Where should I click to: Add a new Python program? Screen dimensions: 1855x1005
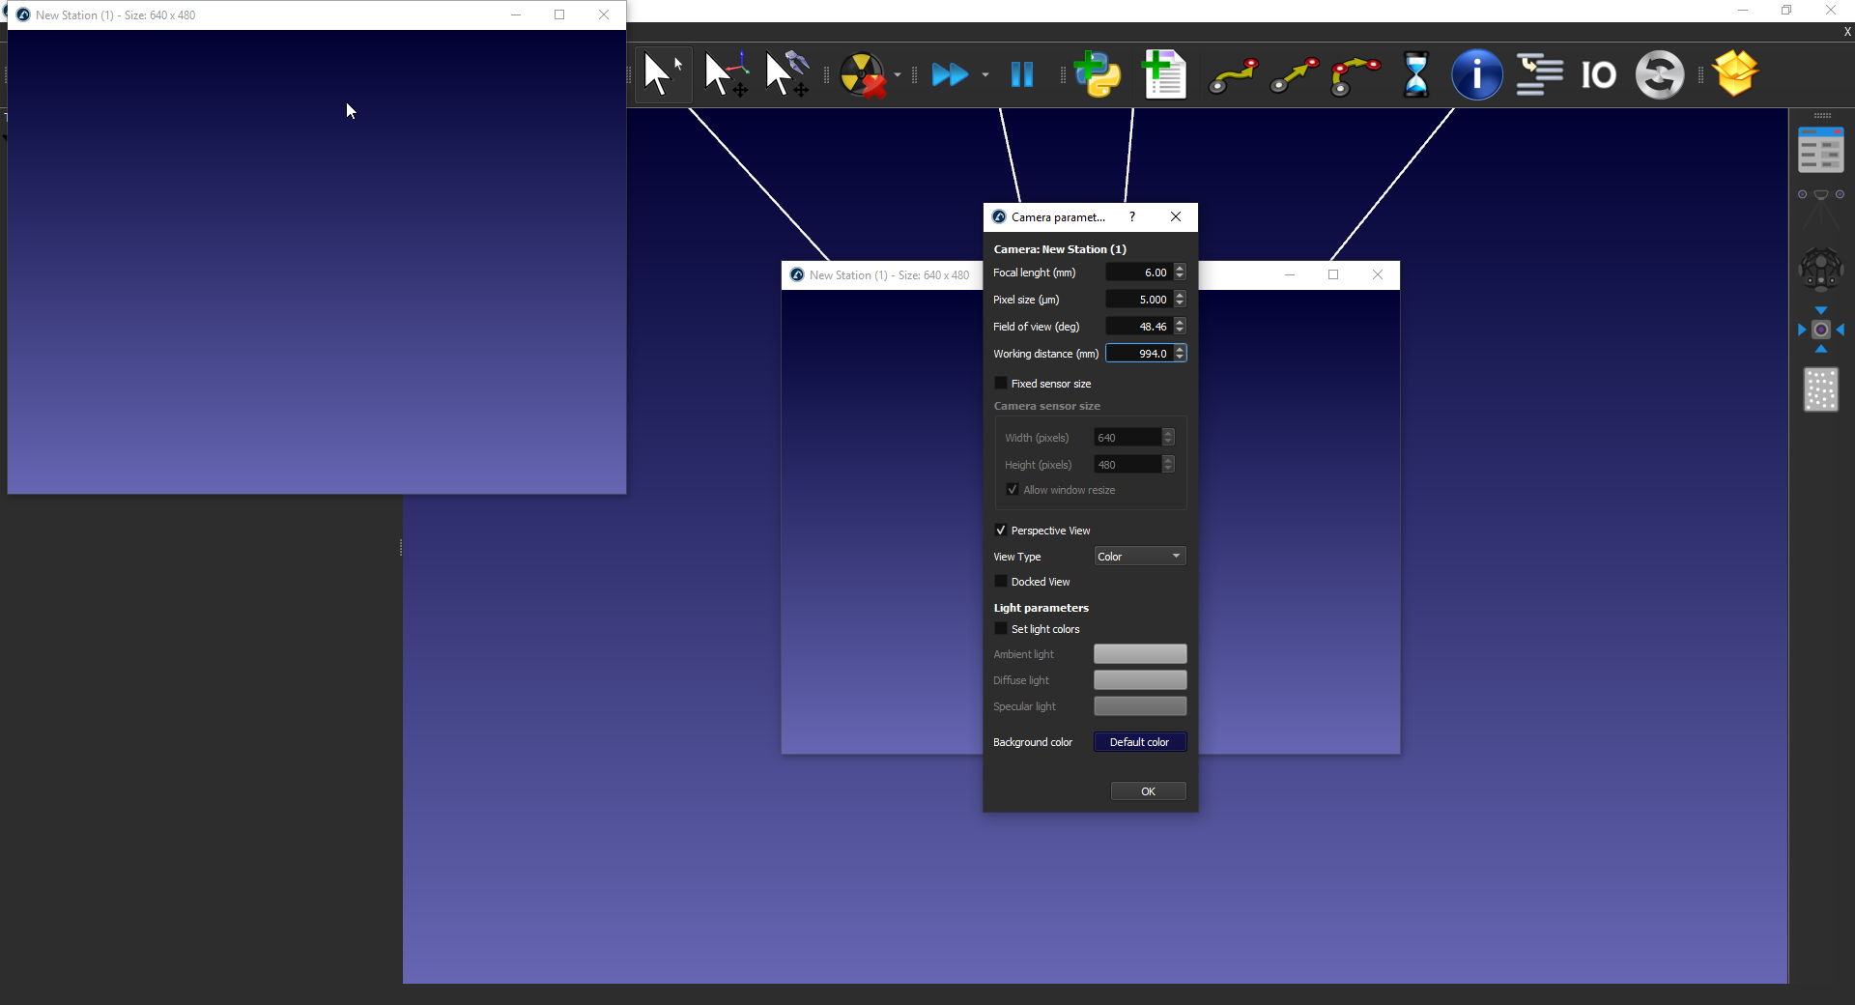coord(1099,74)
